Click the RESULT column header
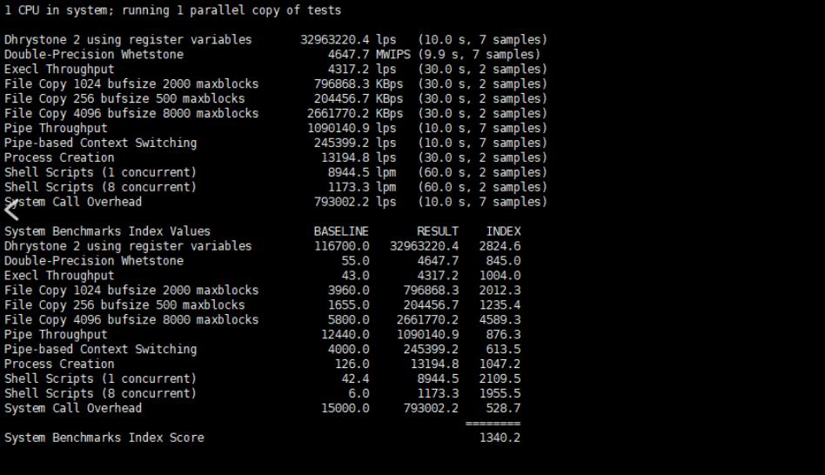The width and height of the screenshot is (825, 475). coord(437,231)
